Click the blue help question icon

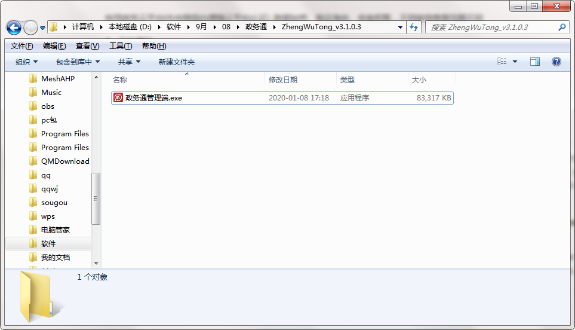556,62
